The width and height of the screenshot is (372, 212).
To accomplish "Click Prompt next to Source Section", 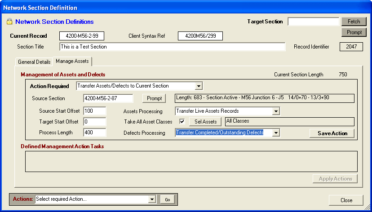I will [154, 98].
